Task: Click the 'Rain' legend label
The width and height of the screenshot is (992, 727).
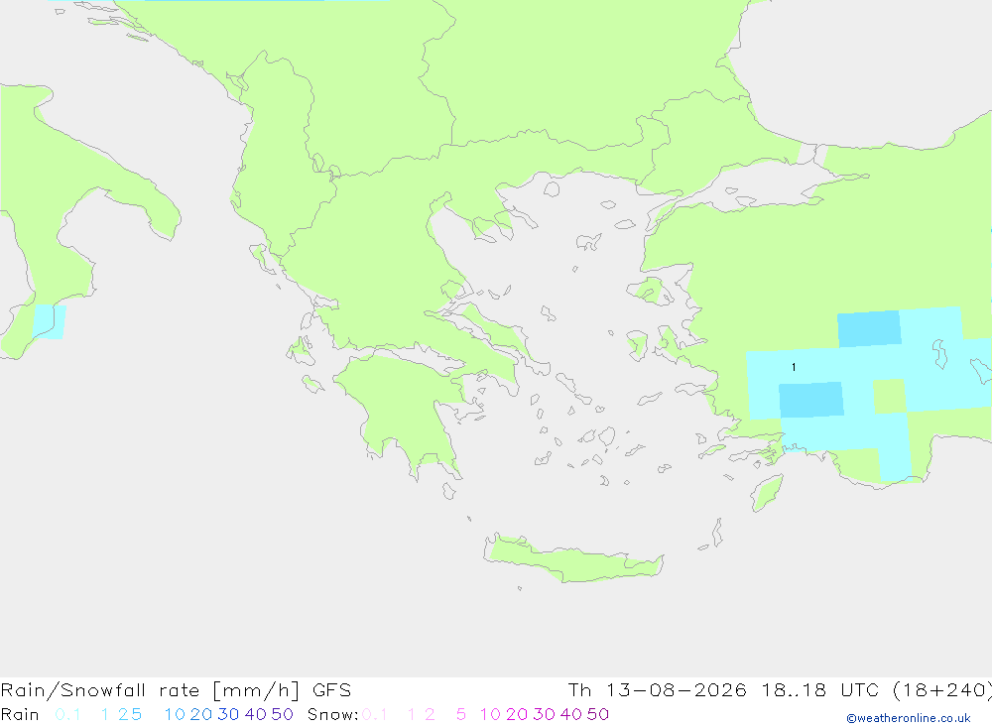Action: pos(20,714)
